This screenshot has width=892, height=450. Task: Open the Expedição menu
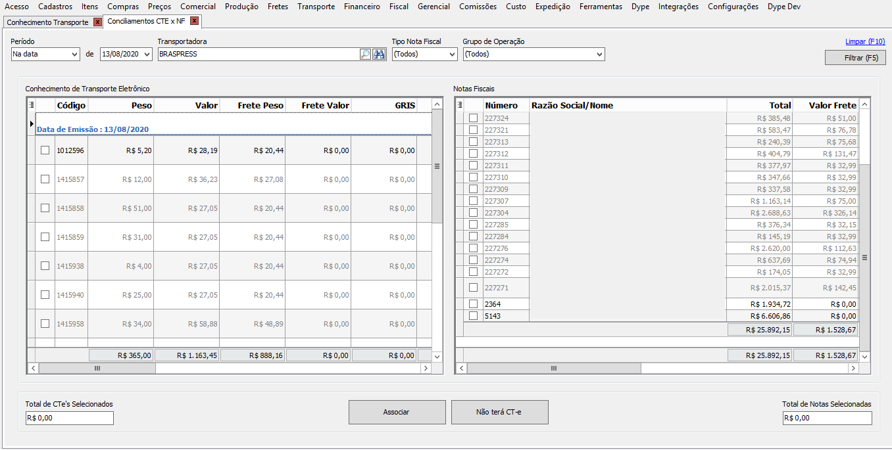[x=553, y=7]
